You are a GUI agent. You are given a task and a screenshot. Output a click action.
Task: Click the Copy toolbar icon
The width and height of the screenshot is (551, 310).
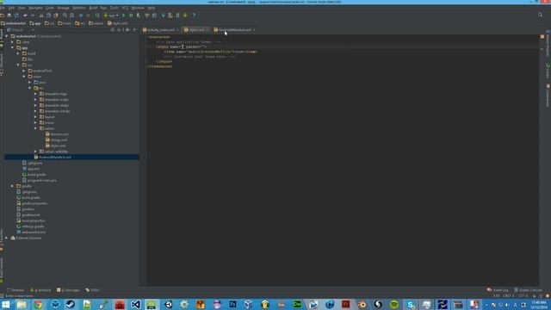(48, 15)
